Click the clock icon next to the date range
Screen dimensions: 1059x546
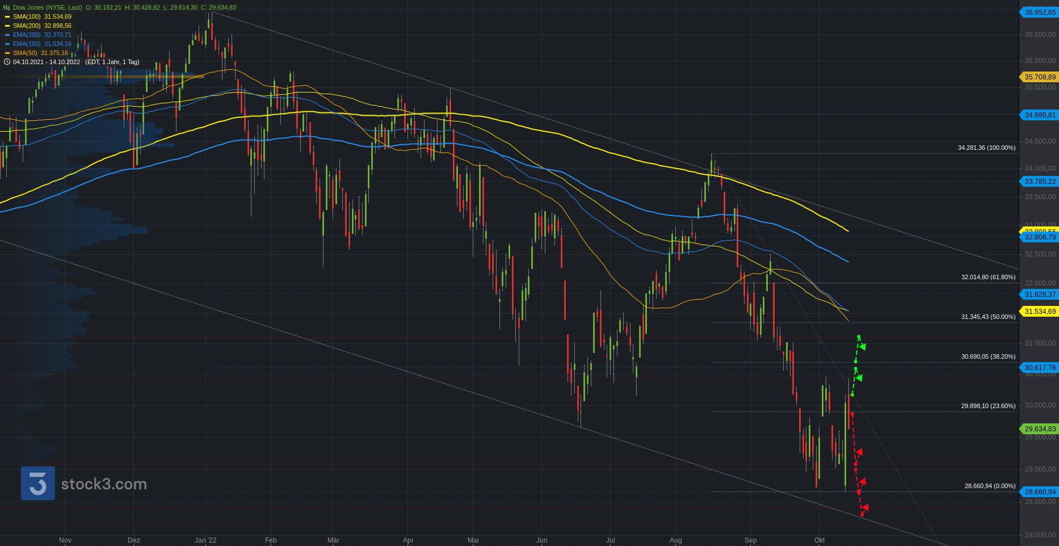pyautogui.click(x=7, y=62)
